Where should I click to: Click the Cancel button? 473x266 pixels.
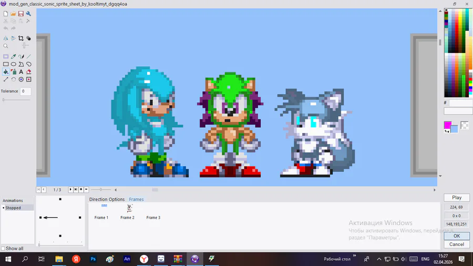click(x=457, y=244)
